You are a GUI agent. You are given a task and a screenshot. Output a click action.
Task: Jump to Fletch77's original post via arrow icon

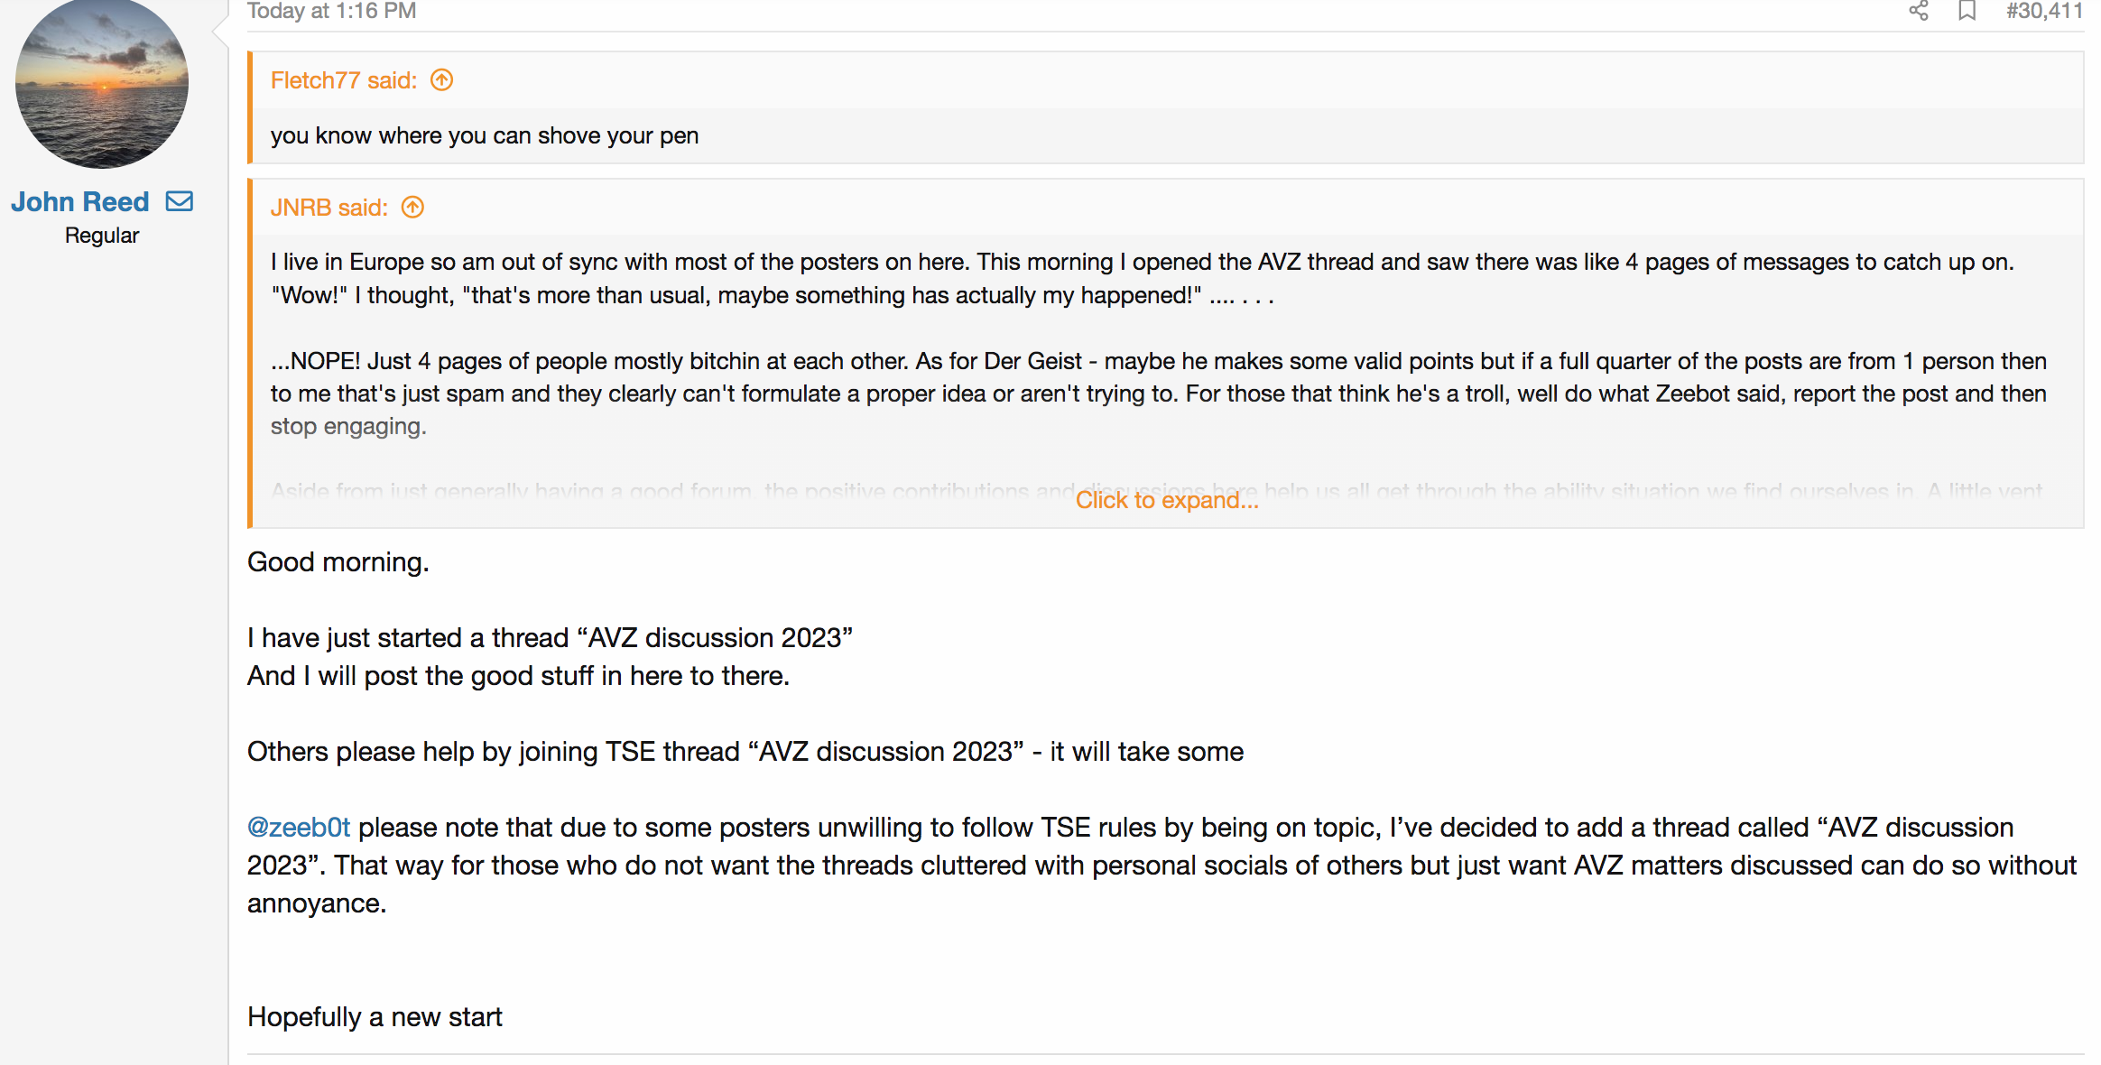point(441,80)
